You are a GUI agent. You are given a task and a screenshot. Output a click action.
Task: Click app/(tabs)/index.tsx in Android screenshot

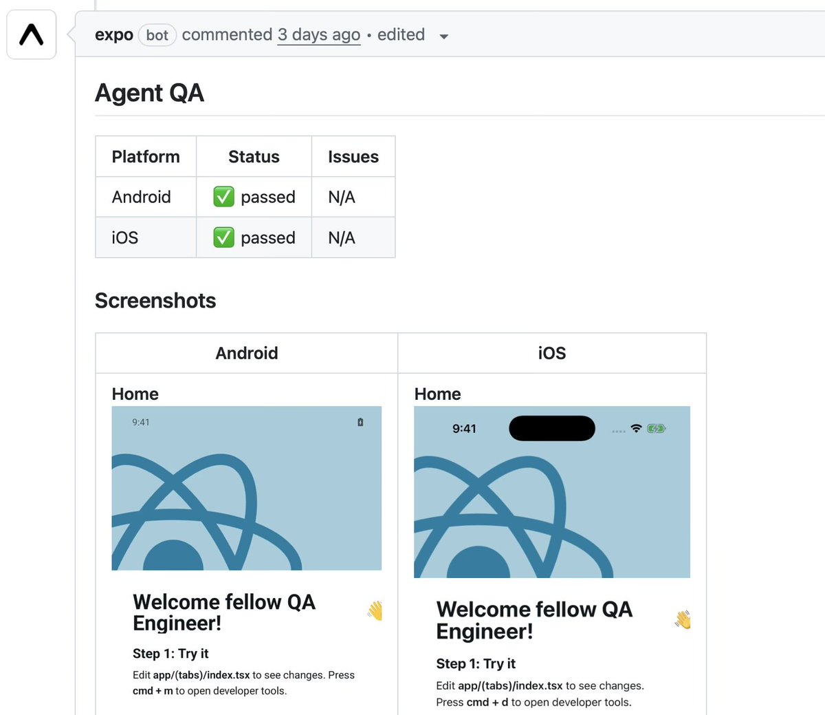tap(201, 675)
